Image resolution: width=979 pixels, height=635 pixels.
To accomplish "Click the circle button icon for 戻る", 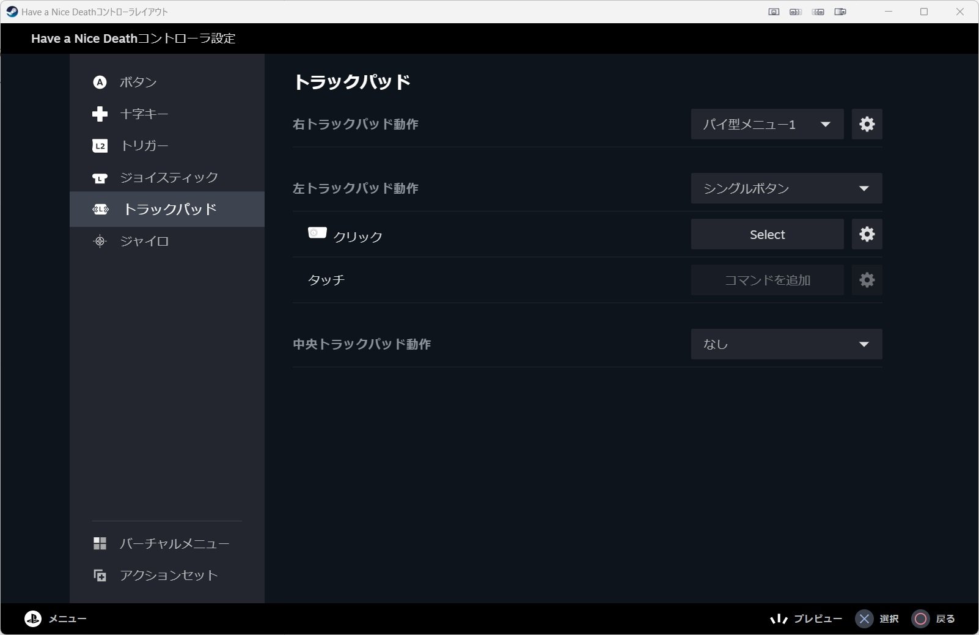I will pos(920,619).
